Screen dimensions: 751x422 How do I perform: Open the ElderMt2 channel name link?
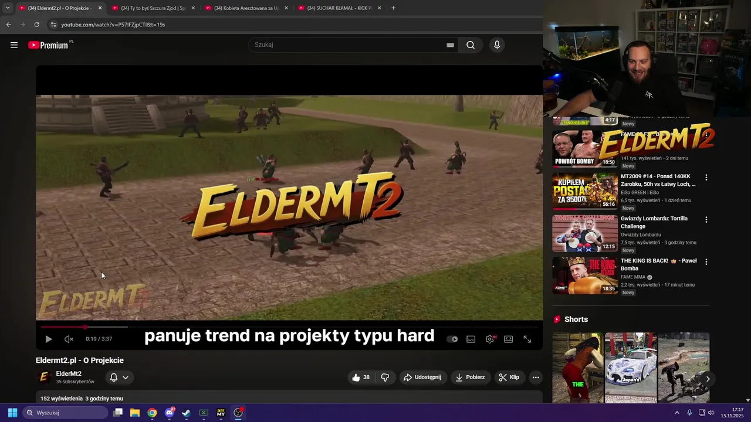[69, 374]
